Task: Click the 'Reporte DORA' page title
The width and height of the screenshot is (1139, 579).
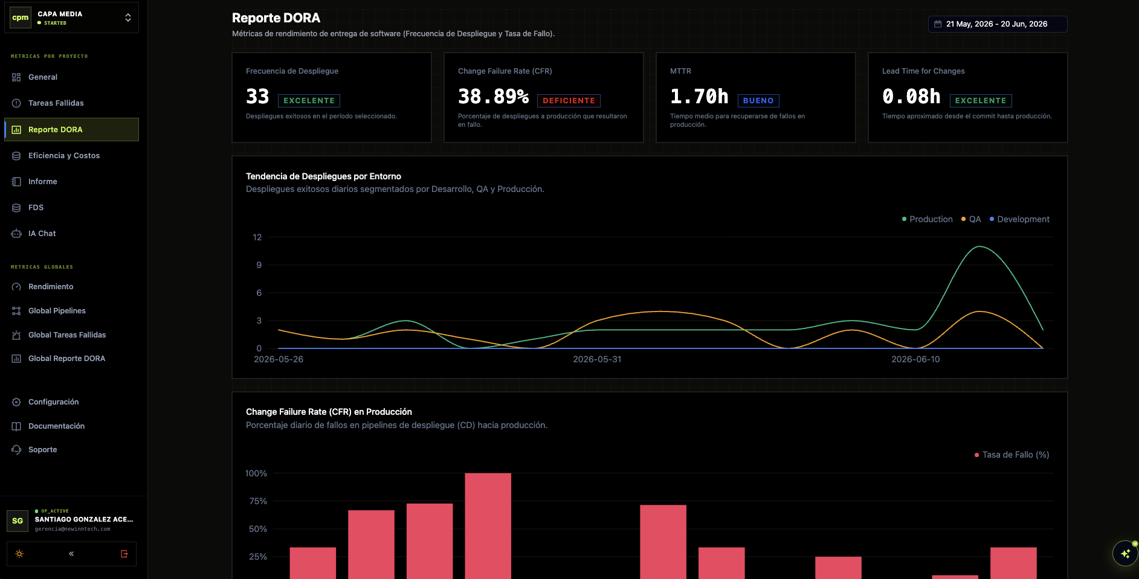Action: (276, 18)
